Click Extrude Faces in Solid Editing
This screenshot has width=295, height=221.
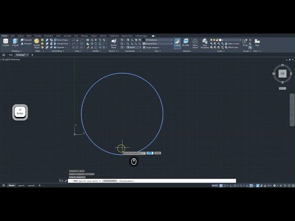[x=61, y=44]
